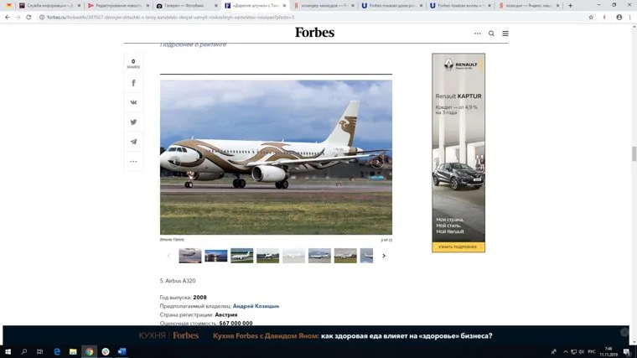Viewport: 637px width, 358px height.
Task: Go to previous airplane photo arrow
Action: pyautogui.click(x=174, y=162)
